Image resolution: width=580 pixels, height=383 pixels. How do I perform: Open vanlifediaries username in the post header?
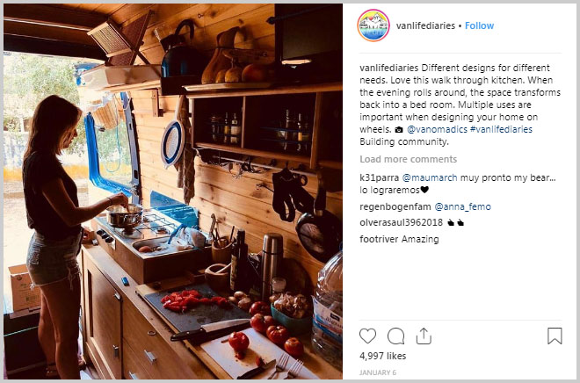(x=425, y=25)
